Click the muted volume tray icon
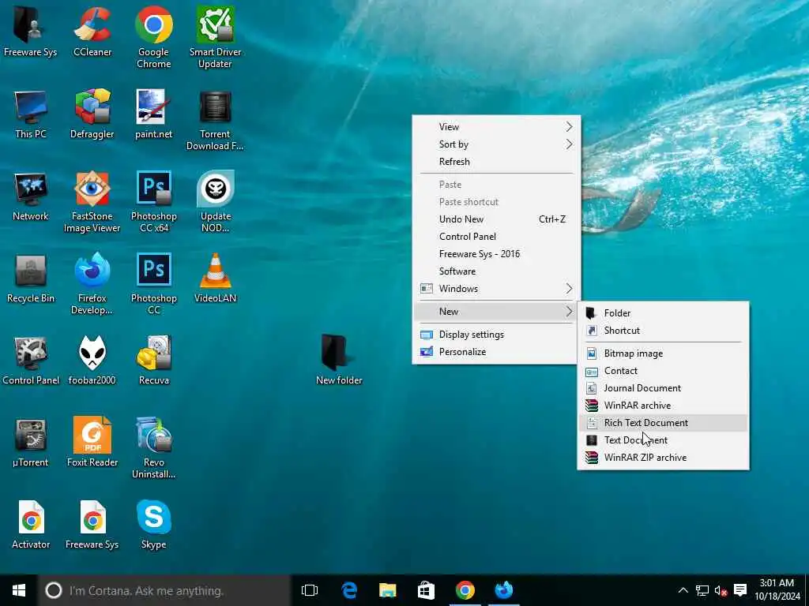 pos(721,590)
